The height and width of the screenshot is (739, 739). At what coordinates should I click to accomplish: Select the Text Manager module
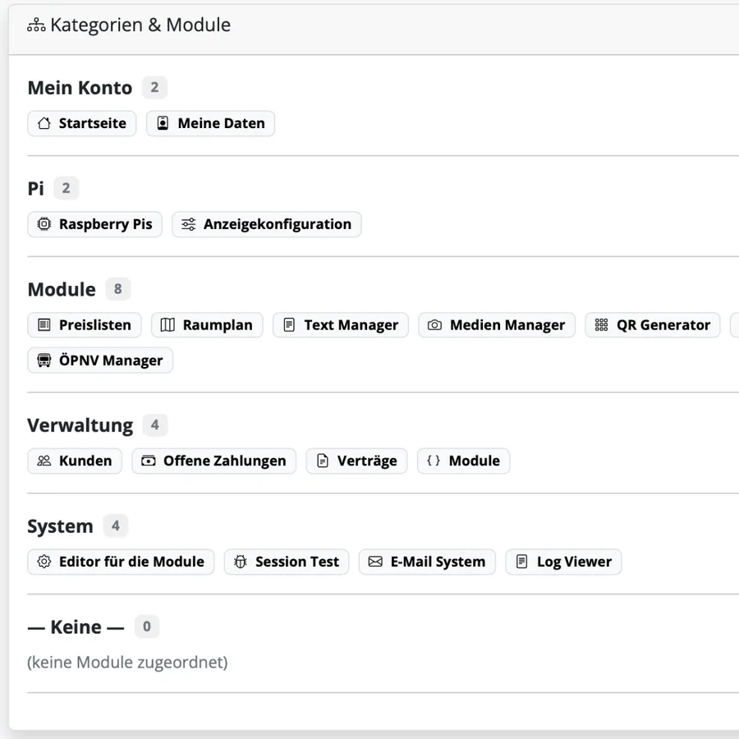(340, 325)
